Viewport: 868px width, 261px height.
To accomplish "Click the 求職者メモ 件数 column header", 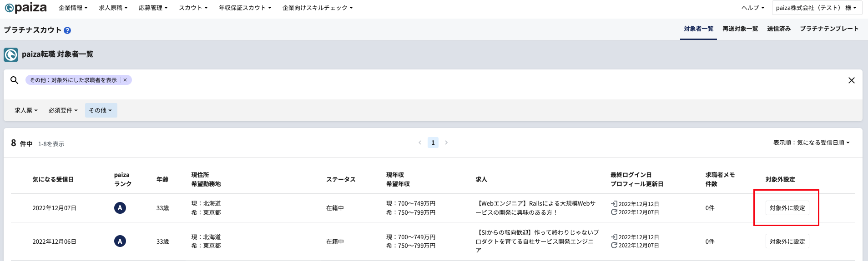I will point(720,179).
